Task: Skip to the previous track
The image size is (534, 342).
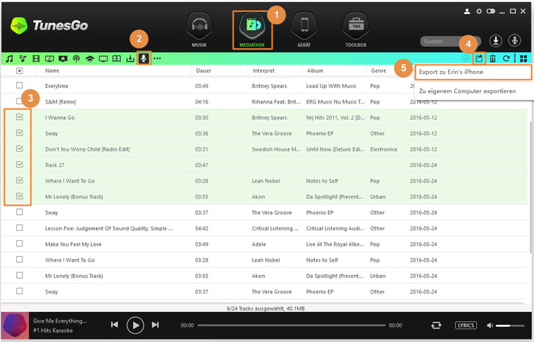Action: [x=114, y=325]
